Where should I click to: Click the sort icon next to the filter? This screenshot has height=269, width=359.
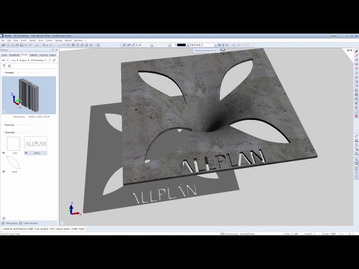[x=9, y=66]
